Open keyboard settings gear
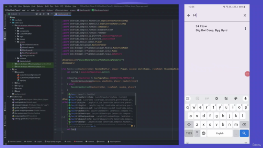The width and height of the screenshot is (263, 148). (217, 99)
